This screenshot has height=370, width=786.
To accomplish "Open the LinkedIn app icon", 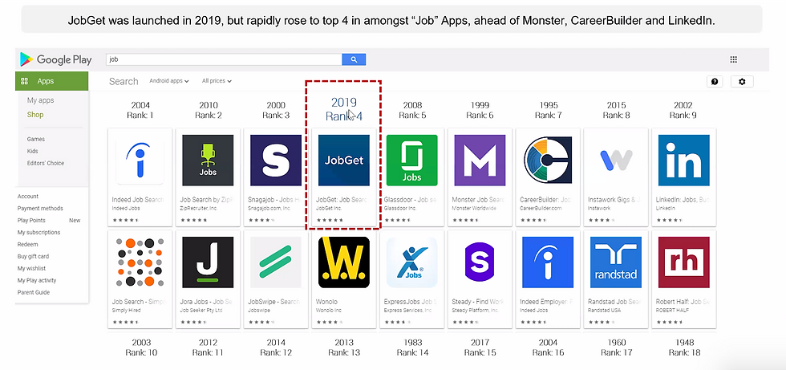I will pyautogui.click(x=683, y=161).
